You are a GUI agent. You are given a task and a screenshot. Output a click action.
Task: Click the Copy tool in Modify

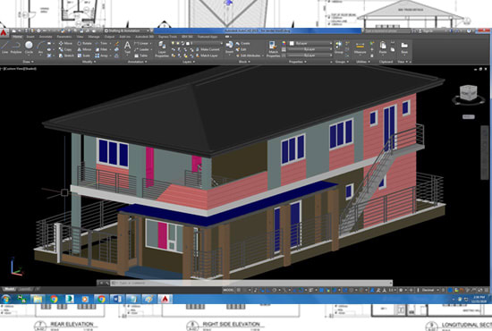coord(65,49)
